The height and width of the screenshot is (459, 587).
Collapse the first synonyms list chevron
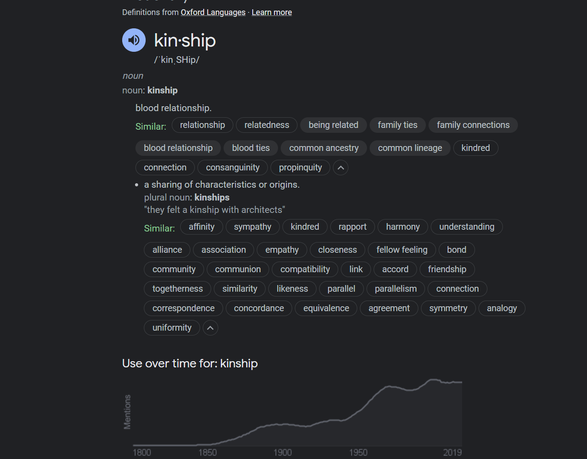pyautogui.click(x=340, y=168)
